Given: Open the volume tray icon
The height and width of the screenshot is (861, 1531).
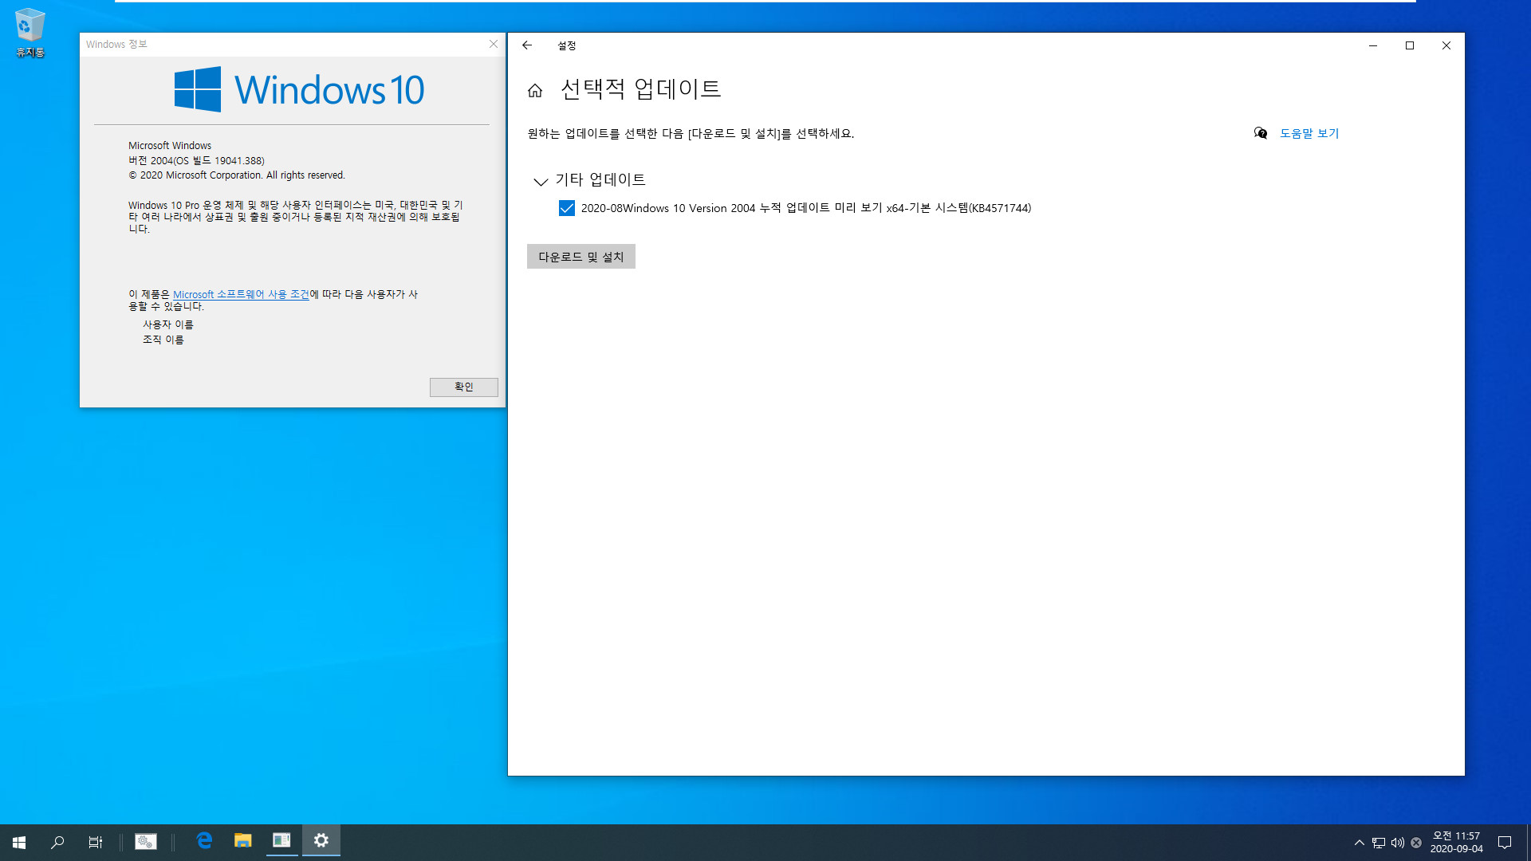Looking at the screenshot, I should click(1398, 843).
